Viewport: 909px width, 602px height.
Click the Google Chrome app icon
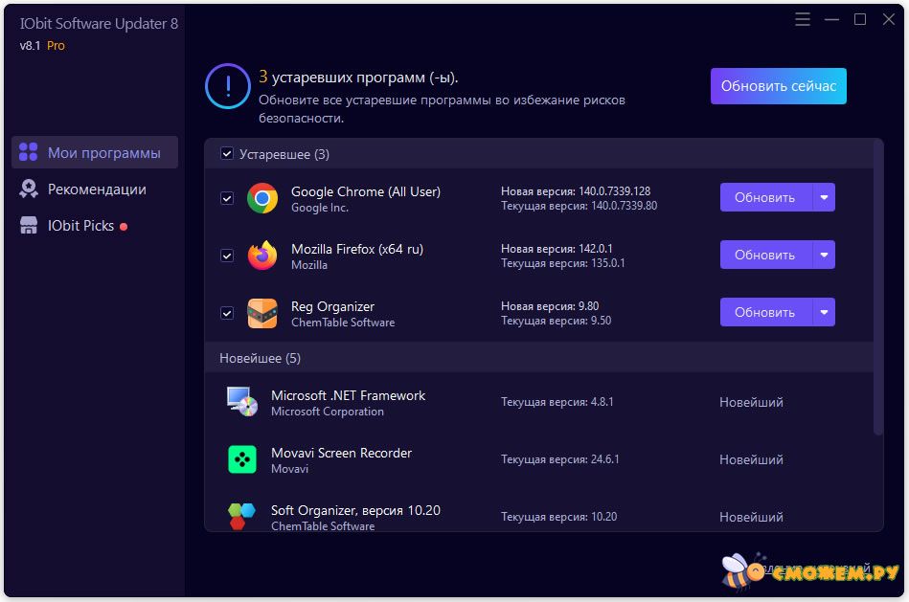coord(261,198)
